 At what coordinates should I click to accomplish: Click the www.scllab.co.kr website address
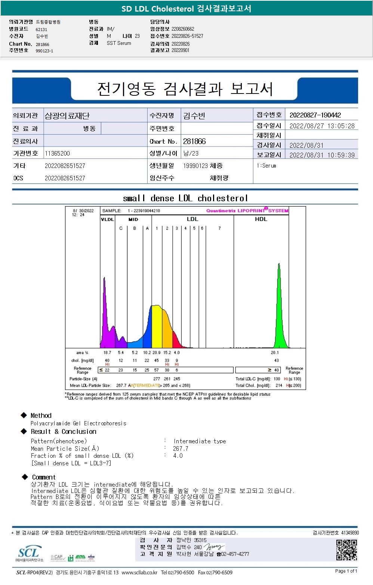139,573
